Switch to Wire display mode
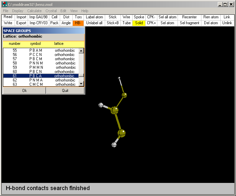This screenshot has height=196, width=236. pyautogui.click(x=126, y=17)
